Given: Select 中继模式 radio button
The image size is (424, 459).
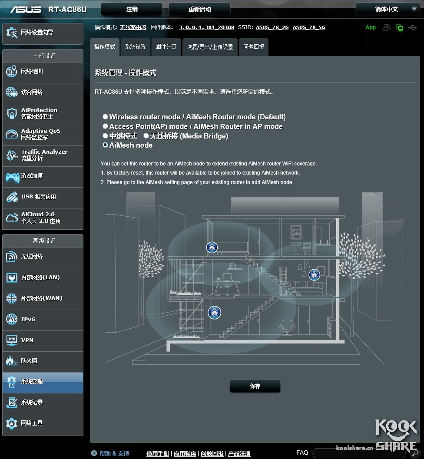Looking at the screenshot, I should (x=105, y=135).
